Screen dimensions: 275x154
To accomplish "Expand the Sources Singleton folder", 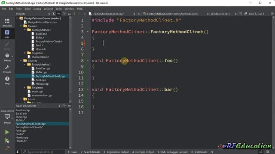I will [25, 87].
